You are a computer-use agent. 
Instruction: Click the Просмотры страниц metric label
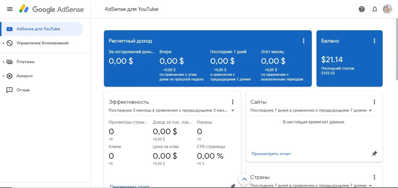[128, 122]
